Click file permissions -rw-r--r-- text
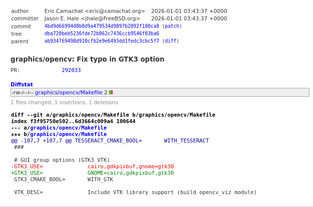 (x=22, y=92)
